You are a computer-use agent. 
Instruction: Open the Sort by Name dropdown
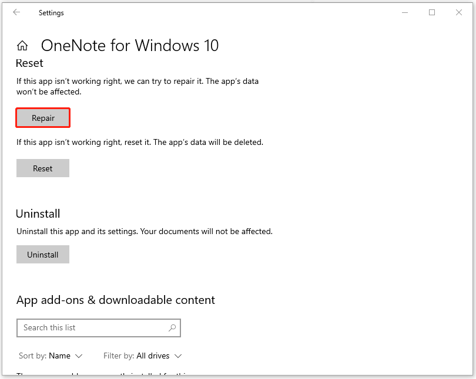[x=51, y=356]
